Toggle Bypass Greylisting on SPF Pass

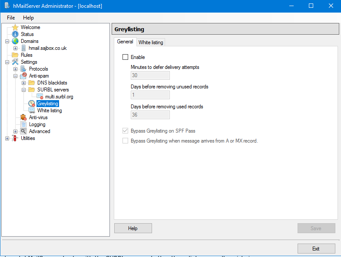point(125,131)
